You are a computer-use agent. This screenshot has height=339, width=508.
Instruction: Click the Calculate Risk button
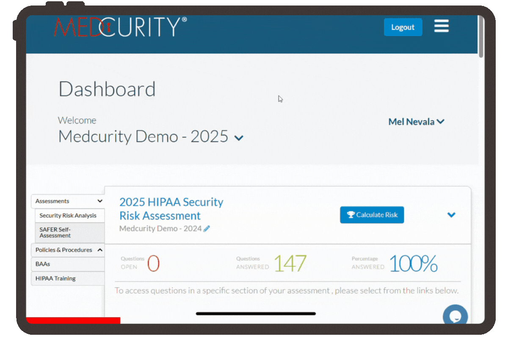[372, 215]
